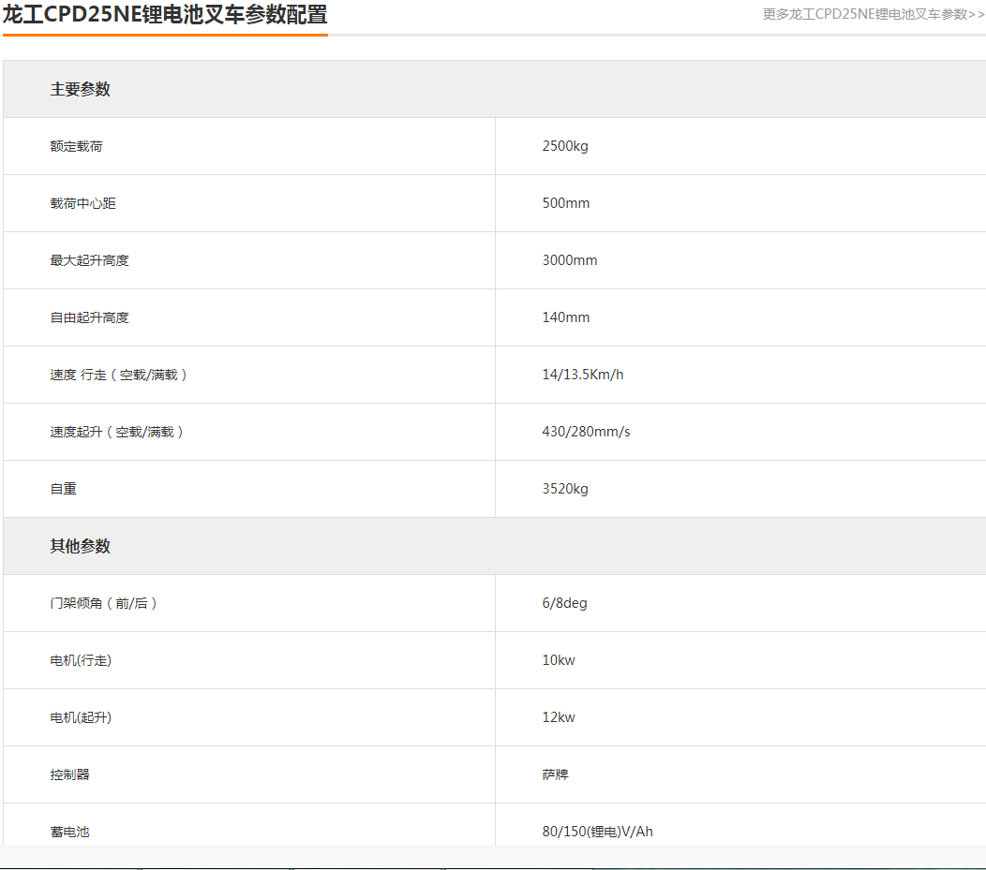Click the 3520kg 自重 value
This screenshot has width=986, height=870.
(565, 489)
